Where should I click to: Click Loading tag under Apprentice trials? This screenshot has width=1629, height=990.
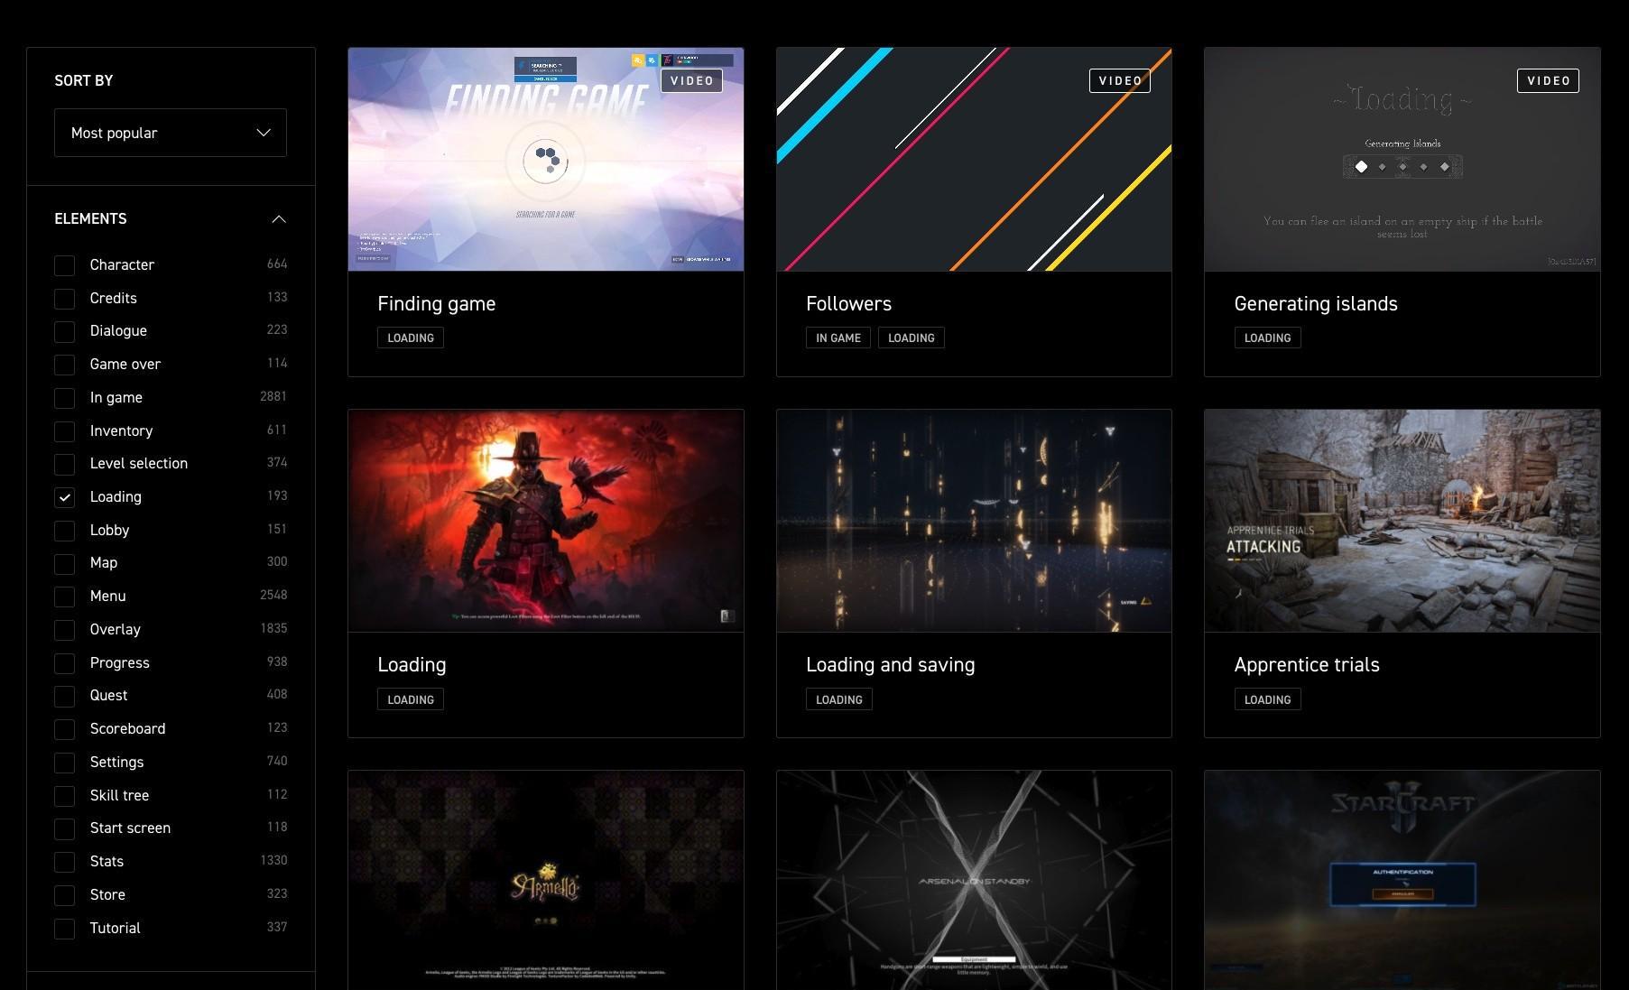(1267, 699)
